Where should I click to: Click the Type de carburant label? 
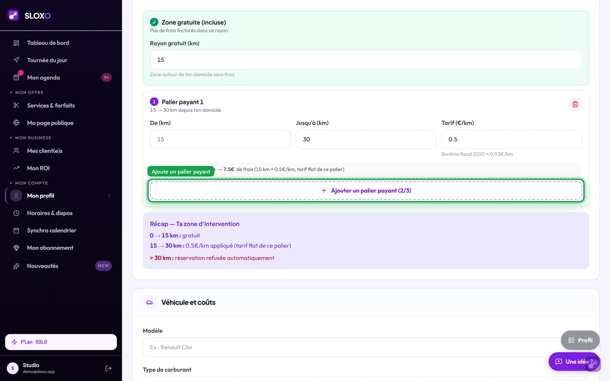click(x=167, y=370)
